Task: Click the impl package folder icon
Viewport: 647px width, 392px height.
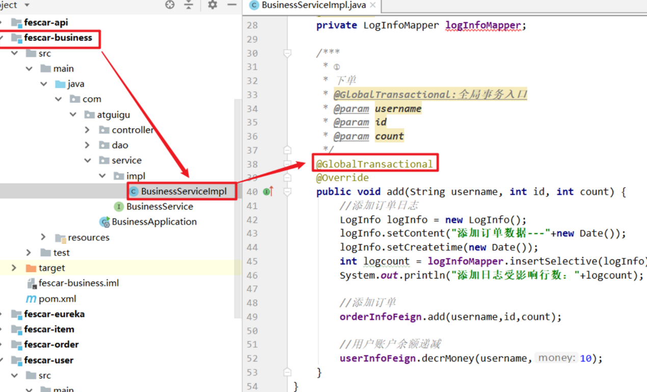Action: (119, 176)
